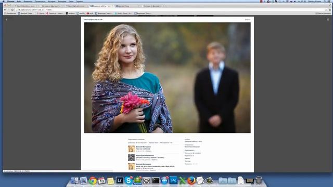Switch to the third browser tab
333x187 pixels.
(76, 6)
